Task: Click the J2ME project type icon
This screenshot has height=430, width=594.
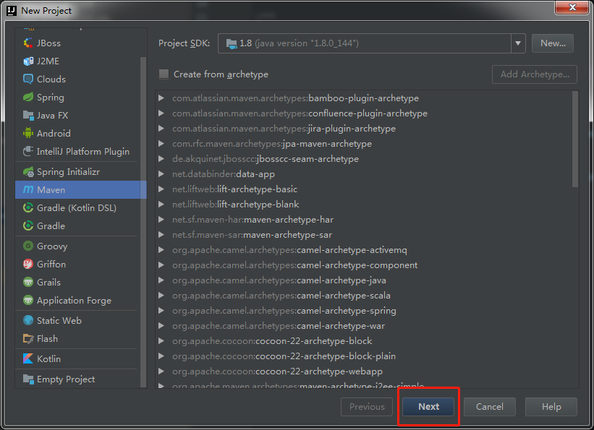Action: 28,61
